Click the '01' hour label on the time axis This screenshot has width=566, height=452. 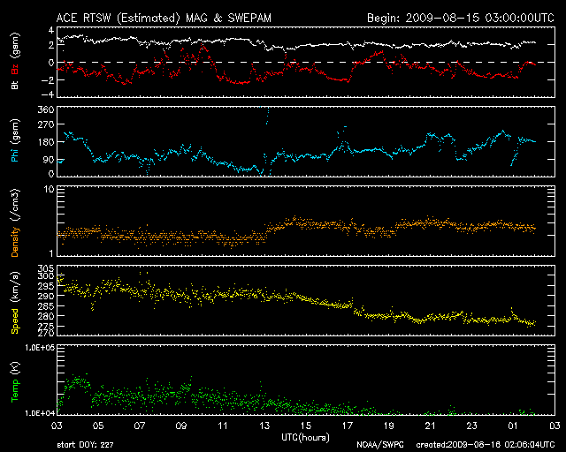(513, 426)
